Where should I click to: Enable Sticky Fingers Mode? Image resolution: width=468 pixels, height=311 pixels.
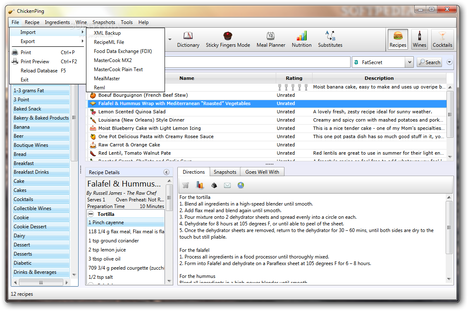(x=228, y=39)
